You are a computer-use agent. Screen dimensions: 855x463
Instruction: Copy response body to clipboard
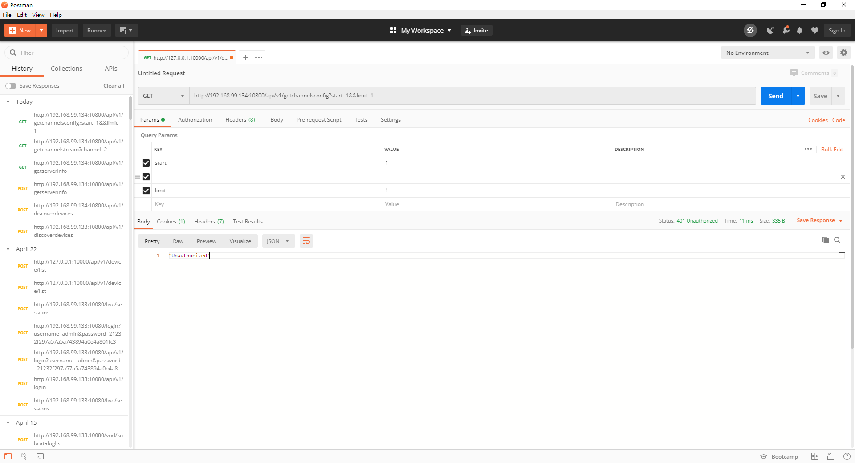pos(826,240)
